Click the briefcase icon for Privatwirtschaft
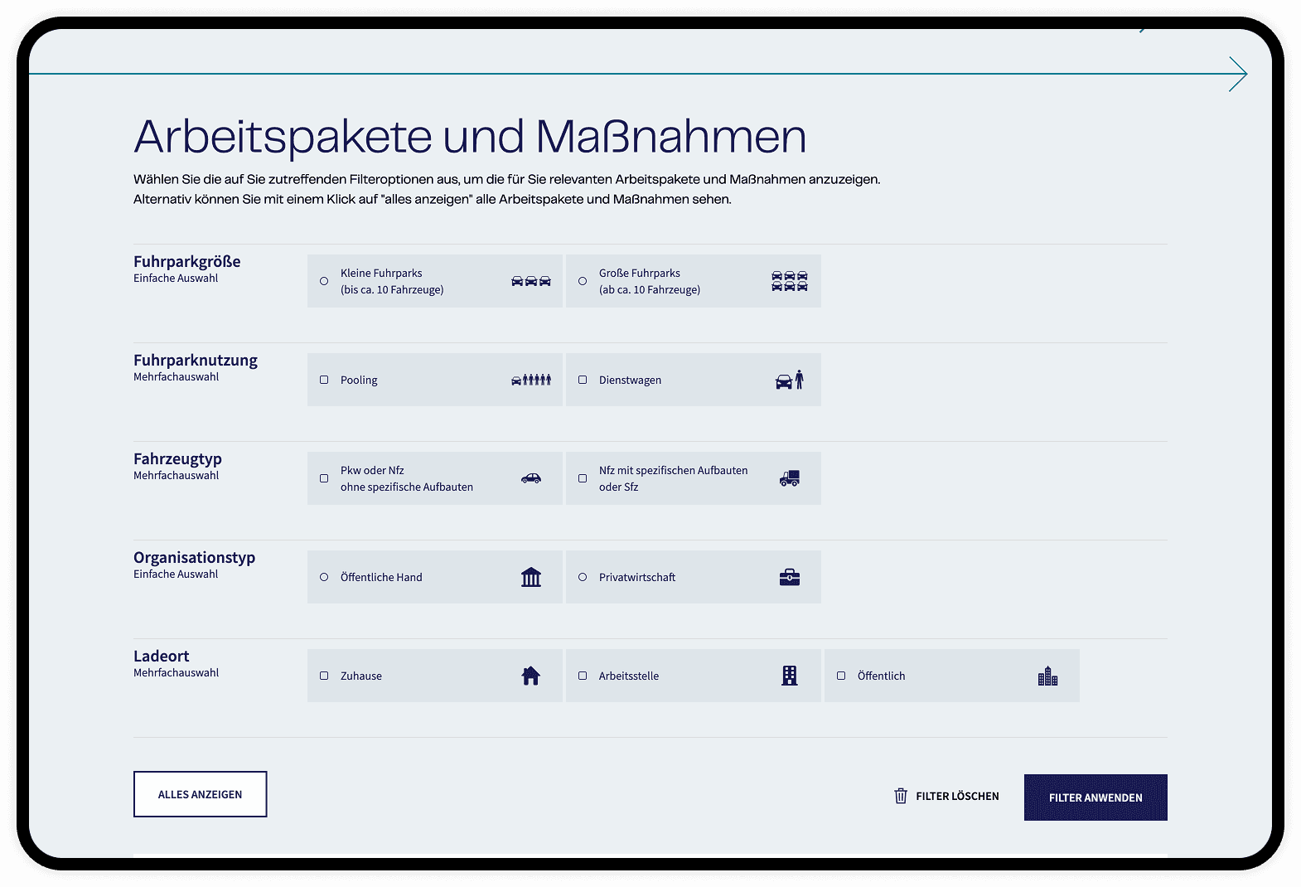This screenshot has height=887, width=1301. [790, 577]
